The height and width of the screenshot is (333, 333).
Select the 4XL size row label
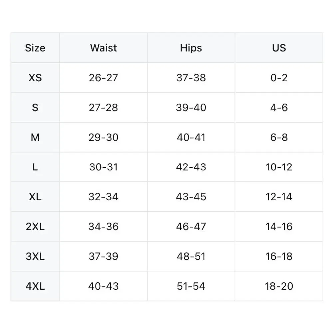point(35,286)
